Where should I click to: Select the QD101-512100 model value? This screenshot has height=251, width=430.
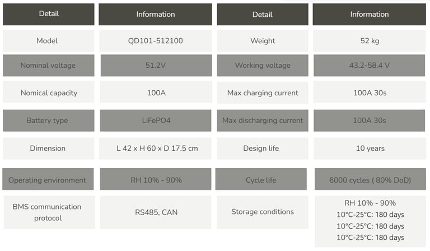click(x=156, y=41)
